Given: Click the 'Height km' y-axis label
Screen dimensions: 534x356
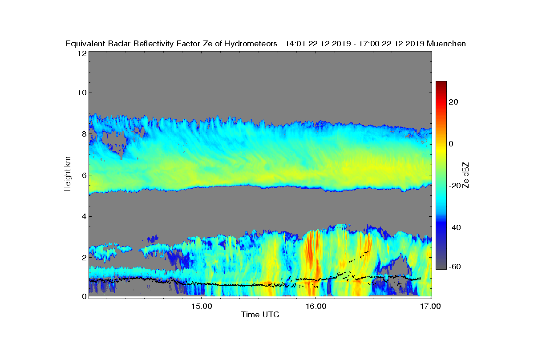Looking at the screenshot, I should (68, 174).
